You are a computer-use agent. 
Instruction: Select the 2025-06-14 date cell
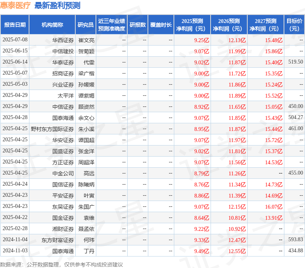point(15,62)
